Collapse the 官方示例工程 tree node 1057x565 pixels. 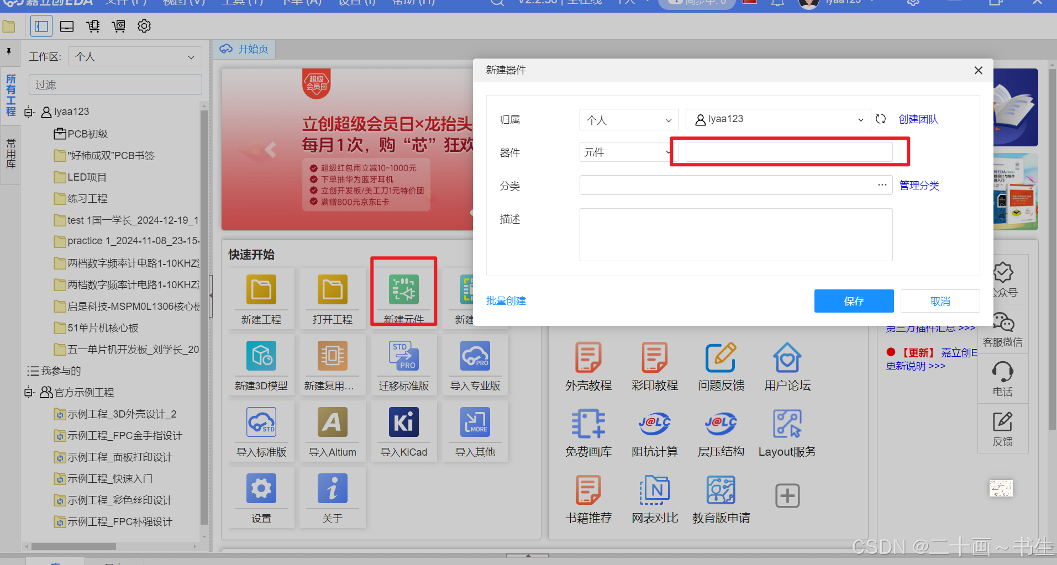29,393
